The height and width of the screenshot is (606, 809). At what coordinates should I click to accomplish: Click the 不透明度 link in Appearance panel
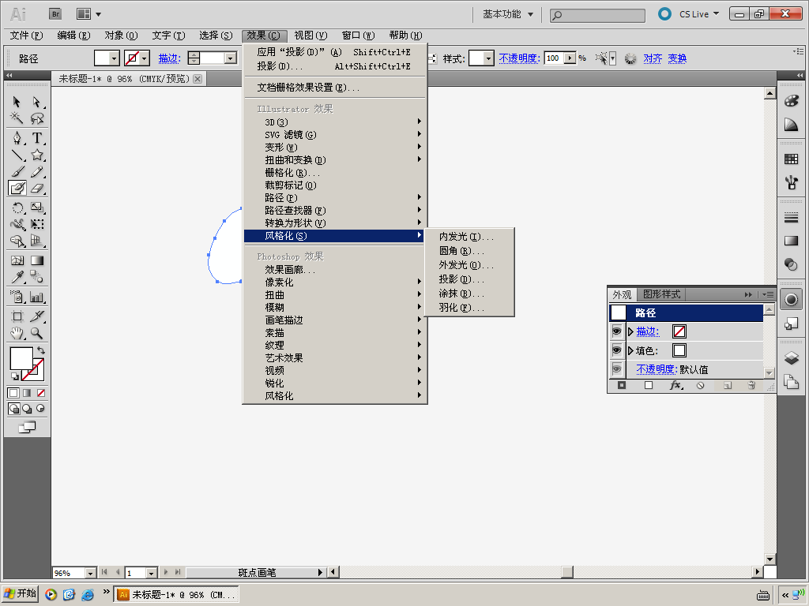tap(657, 369)
